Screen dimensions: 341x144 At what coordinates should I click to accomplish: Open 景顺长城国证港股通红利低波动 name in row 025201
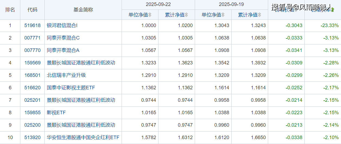coord(81,100)
